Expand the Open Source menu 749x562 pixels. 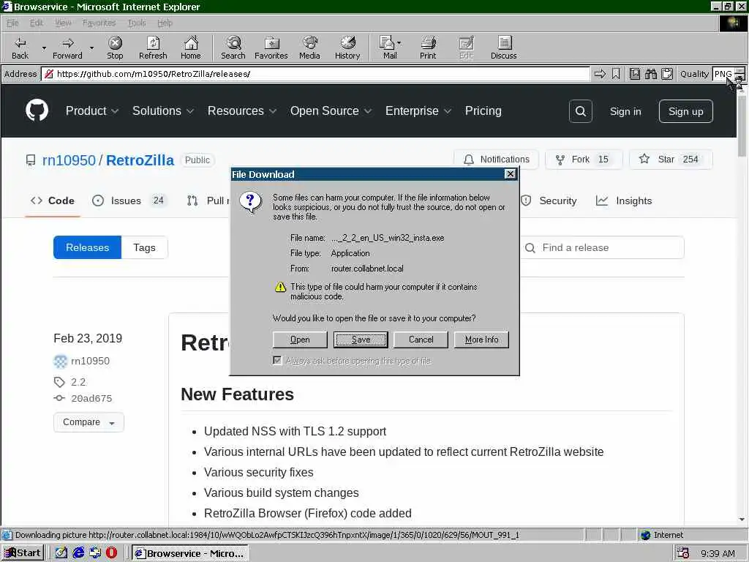tap(331, 111)
